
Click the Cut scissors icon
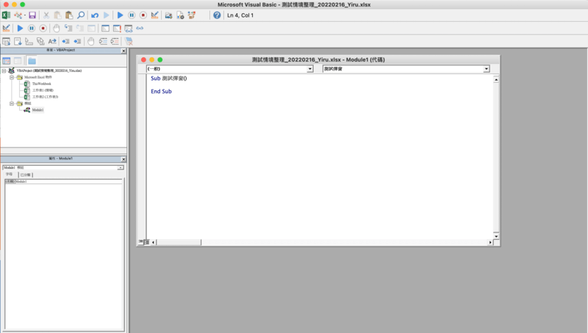click(x=46, y=15)
